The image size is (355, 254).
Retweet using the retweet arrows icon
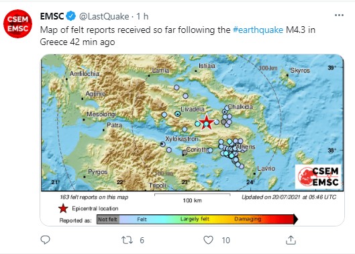point(127,240)
